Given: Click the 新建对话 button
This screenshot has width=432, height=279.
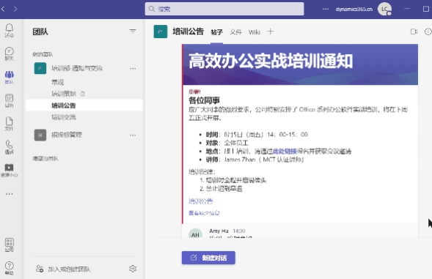Looking at the screenshot, I should pos(208,258).
